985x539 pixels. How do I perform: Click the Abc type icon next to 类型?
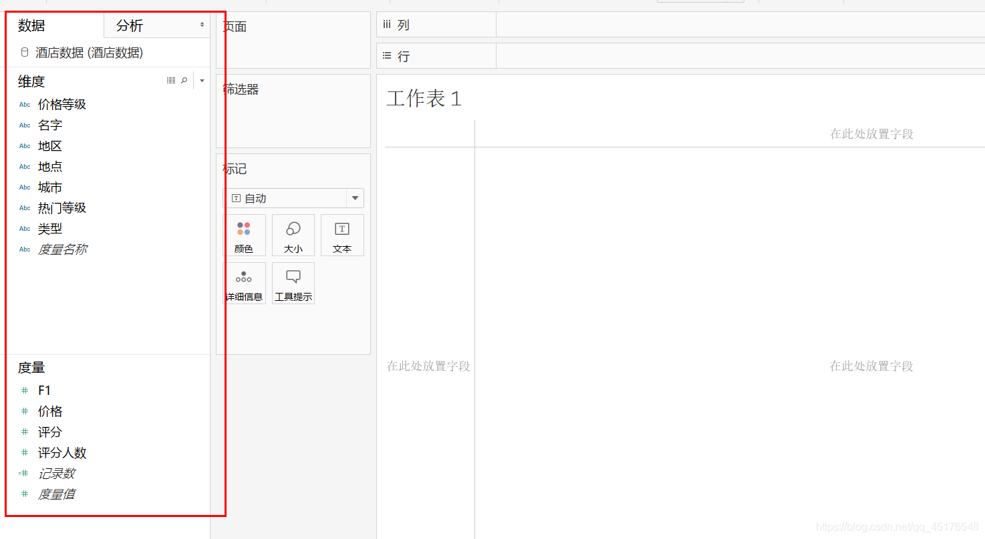[25, 229]
